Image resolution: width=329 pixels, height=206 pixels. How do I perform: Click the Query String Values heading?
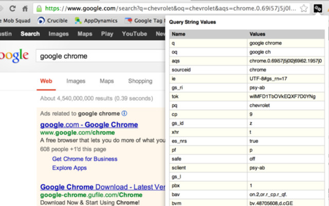click(x=192, y=22)
